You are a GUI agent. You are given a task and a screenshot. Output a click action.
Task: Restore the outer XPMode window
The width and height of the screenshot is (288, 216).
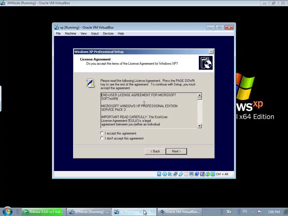coord(273,3)
